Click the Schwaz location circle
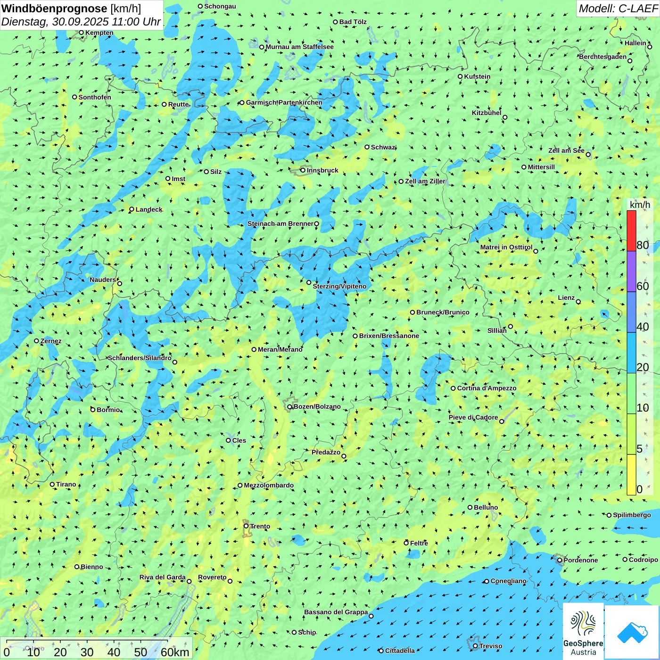Viewport: 660px width, 660px height. [x=367, y=147]
